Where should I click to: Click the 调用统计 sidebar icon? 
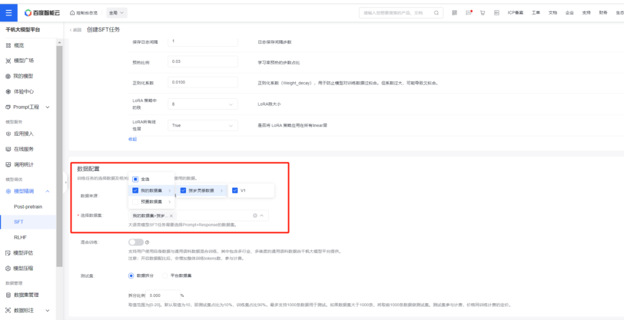[x=8, y=165]
